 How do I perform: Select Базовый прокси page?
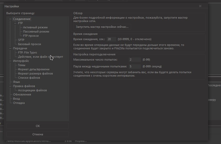[29, 44]
